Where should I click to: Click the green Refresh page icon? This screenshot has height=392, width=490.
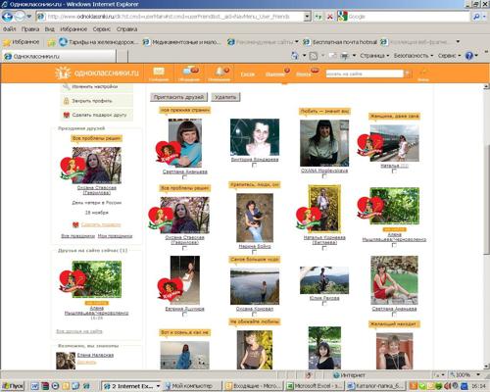[x=318, y=17]
